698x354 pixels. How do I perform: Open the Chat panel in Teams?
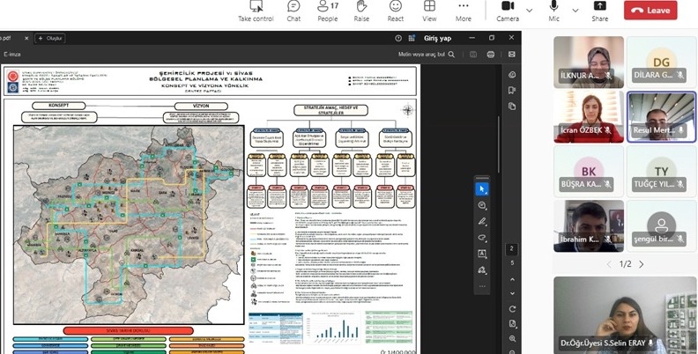[x=293, y=11]
